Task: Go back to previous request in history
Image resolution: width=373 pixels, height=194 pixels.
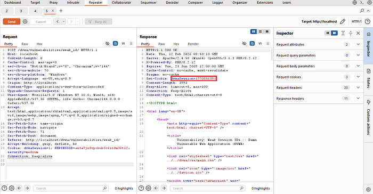Action: [x=58, y=22]
